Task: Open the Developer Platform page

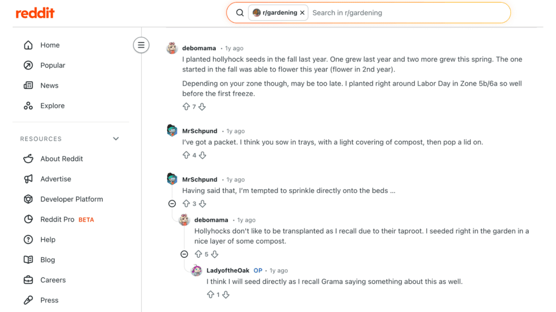Action: point(71,199)
